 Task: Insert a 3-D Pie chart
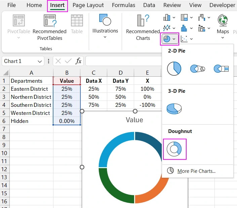[174, 109]
